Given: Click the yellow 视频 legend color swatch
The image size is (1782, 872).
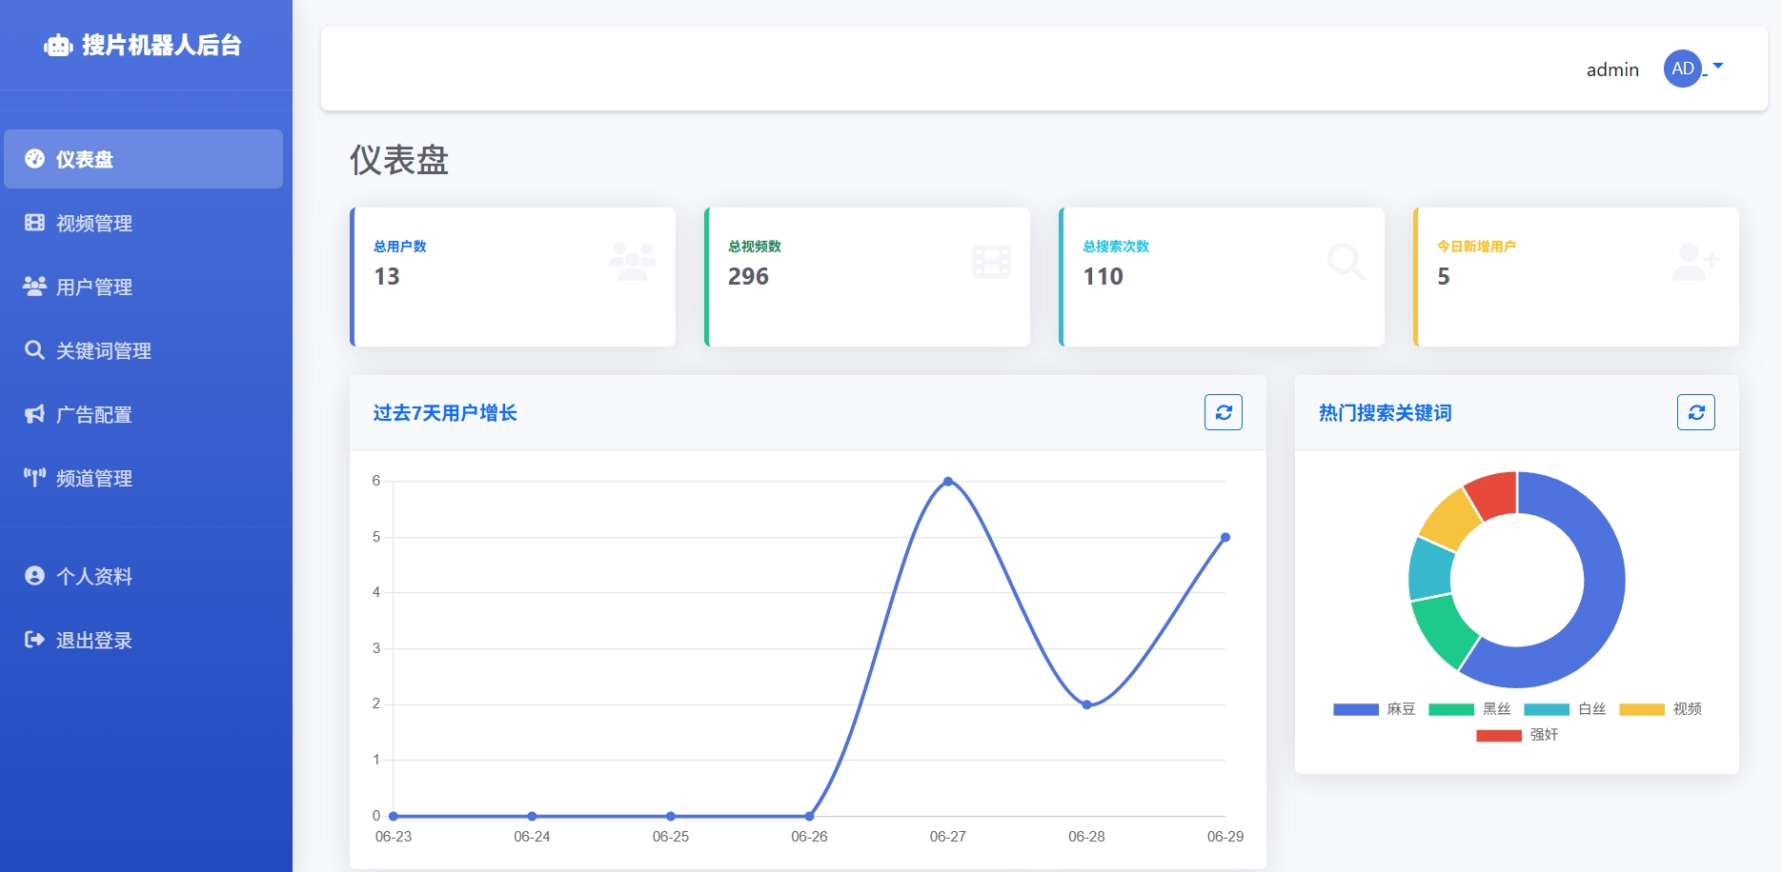Looking at the screenshot, I should tap(1641, 709).
